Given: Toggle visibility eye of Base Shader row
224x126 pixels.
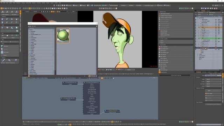Looking at the screenshot, I should point(196,22).
